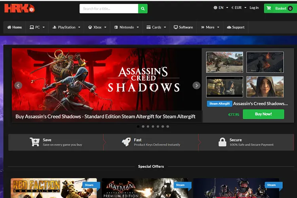Screen dimensions: 297x198
Task: Select the Nintendo menu label
Action: (127, 27)
